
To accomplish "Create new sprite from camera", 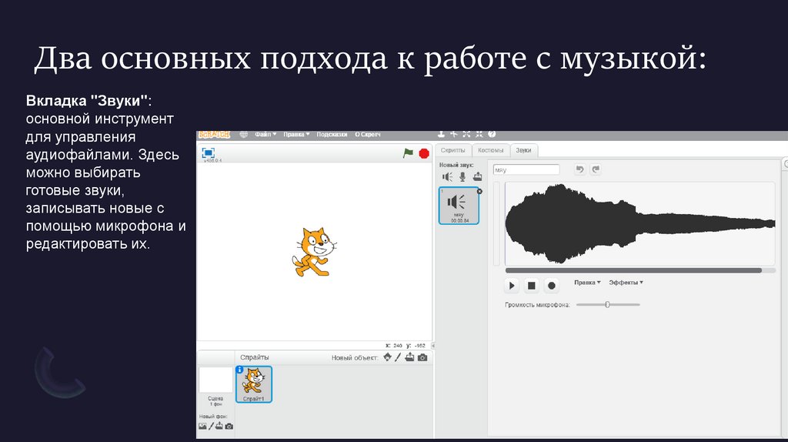I will point(422,357).
